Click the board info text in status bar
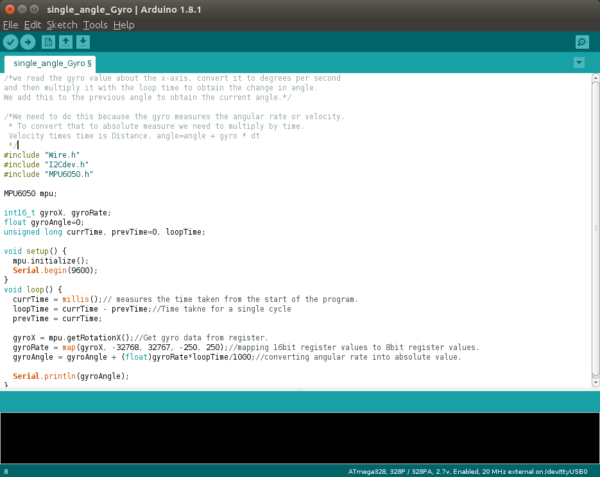 (x=468, y=472)
